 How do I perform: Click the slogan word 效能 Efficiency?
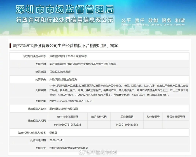[x=156, y=22]
